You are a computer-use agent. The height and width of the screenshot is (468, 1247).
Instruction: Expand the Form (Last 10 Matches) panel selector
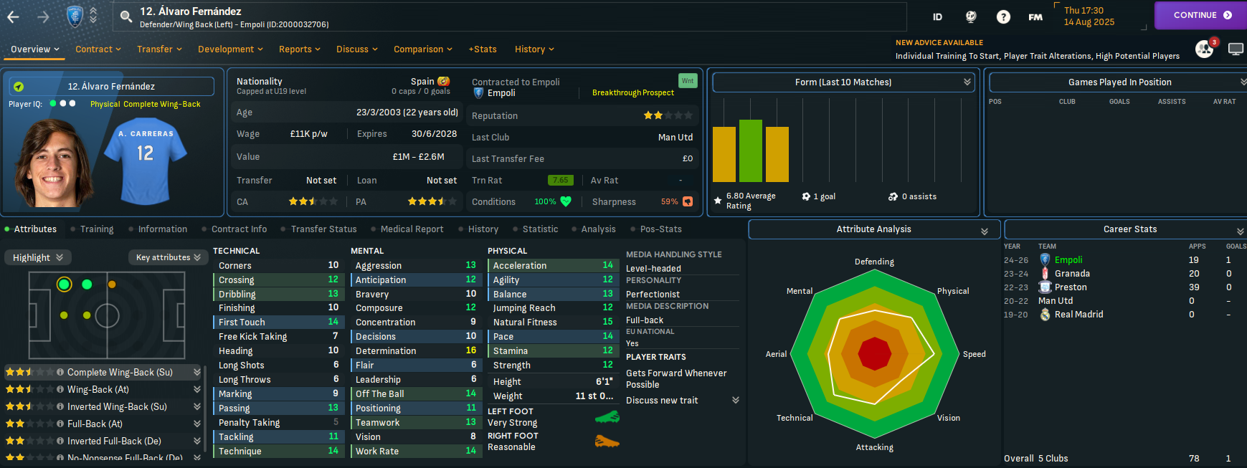click(967, 82)
